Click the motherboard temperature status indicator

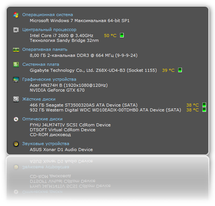[180, 70]
